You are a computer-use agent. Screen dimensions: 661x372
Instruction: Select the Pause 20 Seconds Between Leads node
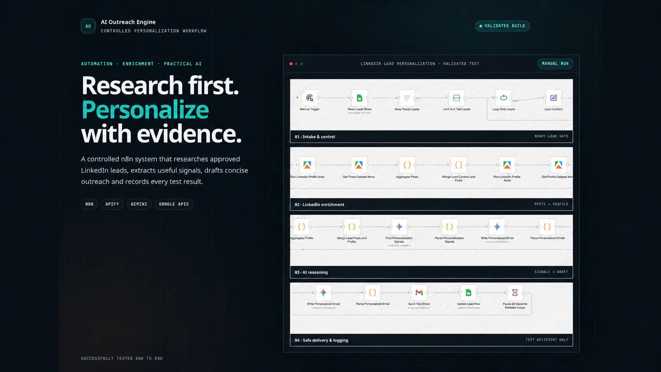pyautogui.click(x=515, y=293)
